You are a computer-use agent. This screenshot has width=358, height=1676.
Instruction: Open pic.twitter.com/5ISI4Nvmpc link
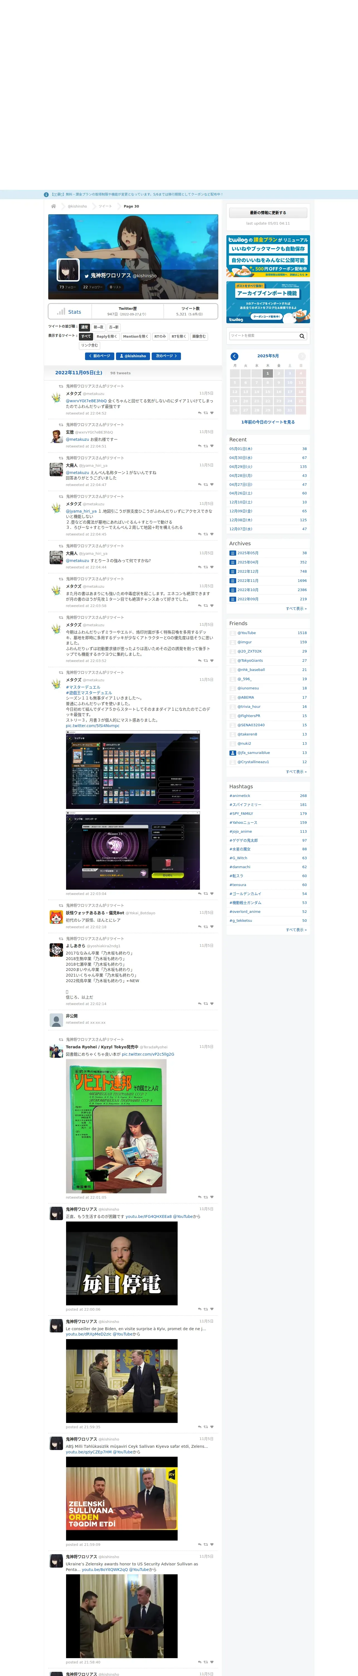coord(92,725)
